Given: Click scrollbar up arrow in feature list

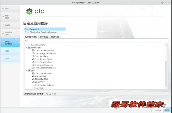Looking at the screenshot, I should pyautogui.click(x=166, y=45).
